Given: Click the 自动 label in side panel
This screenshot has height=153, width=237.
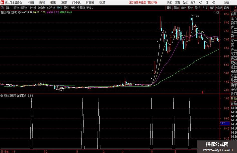Looking at the screenshot, I should click(x=234, y=99).
